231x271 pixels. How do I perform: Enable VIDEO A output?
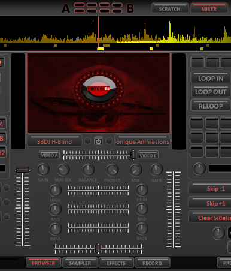click(x=49, y=155)
